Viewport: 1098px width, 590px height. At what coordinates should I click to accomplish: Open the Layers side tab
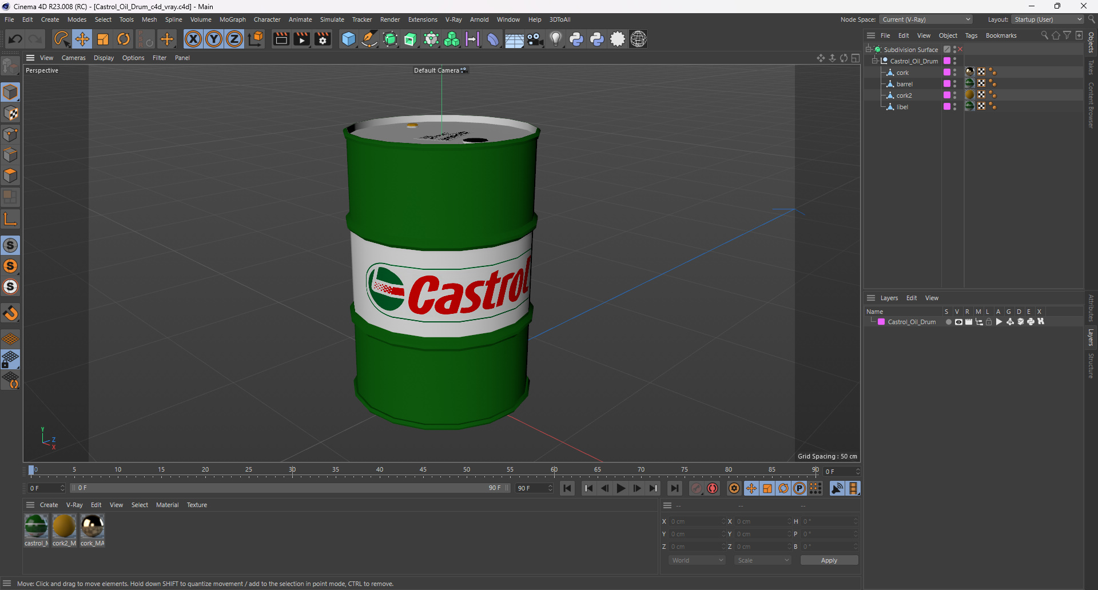1091,337
